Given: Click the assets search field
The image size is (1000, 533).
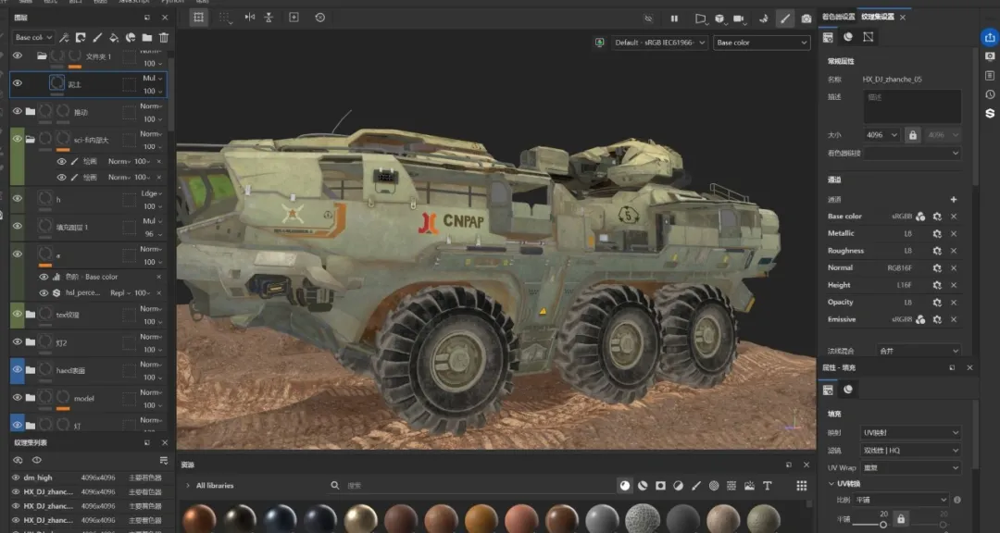Looking at the screenshot, I should point(475,486).
